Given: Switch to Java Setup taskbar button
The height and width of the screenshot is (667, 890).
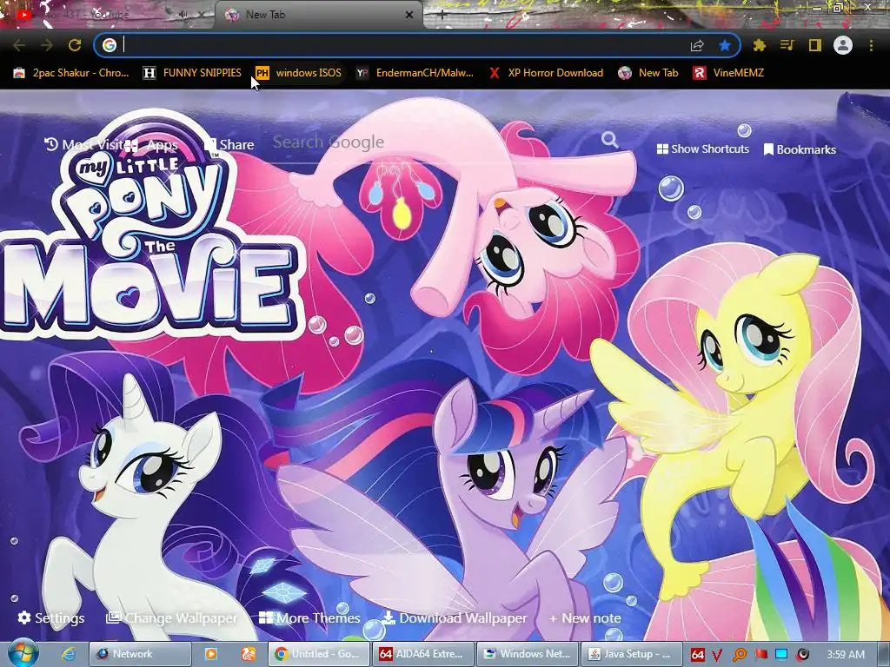Looking at the screenshot, I should [x=632, y=654].
